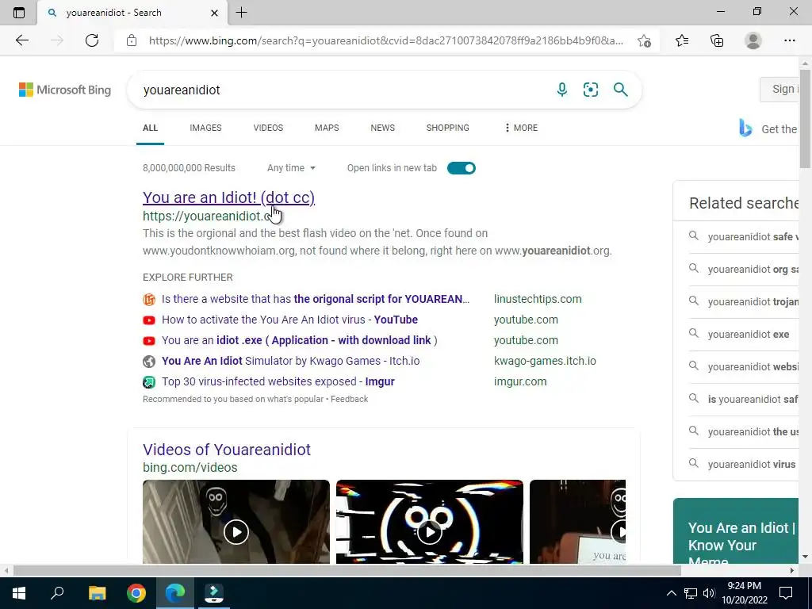Click the network tray icon

tap(691, 593)
